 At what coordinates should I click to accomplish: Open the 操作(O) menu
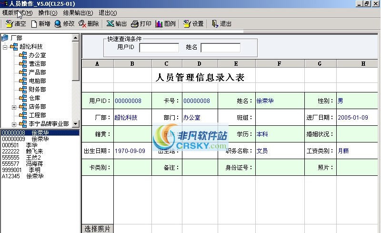coord(48,13)
